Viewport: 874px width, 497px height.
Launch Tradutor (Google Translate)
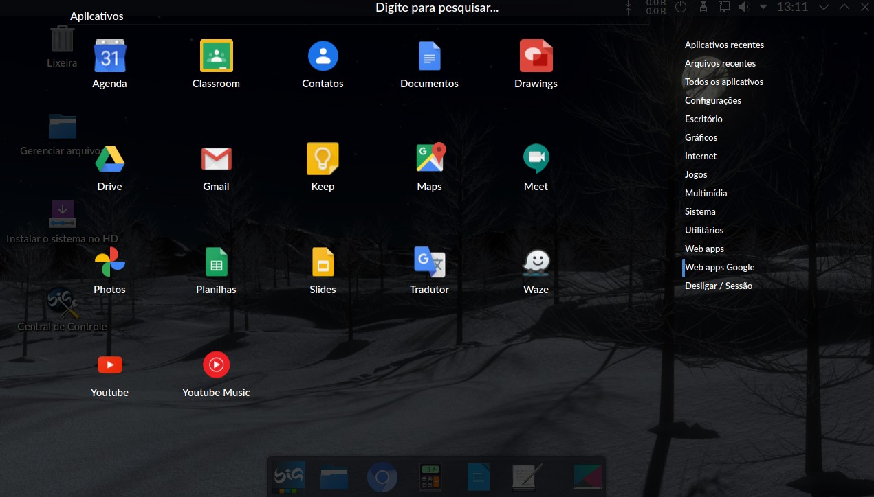429,270
